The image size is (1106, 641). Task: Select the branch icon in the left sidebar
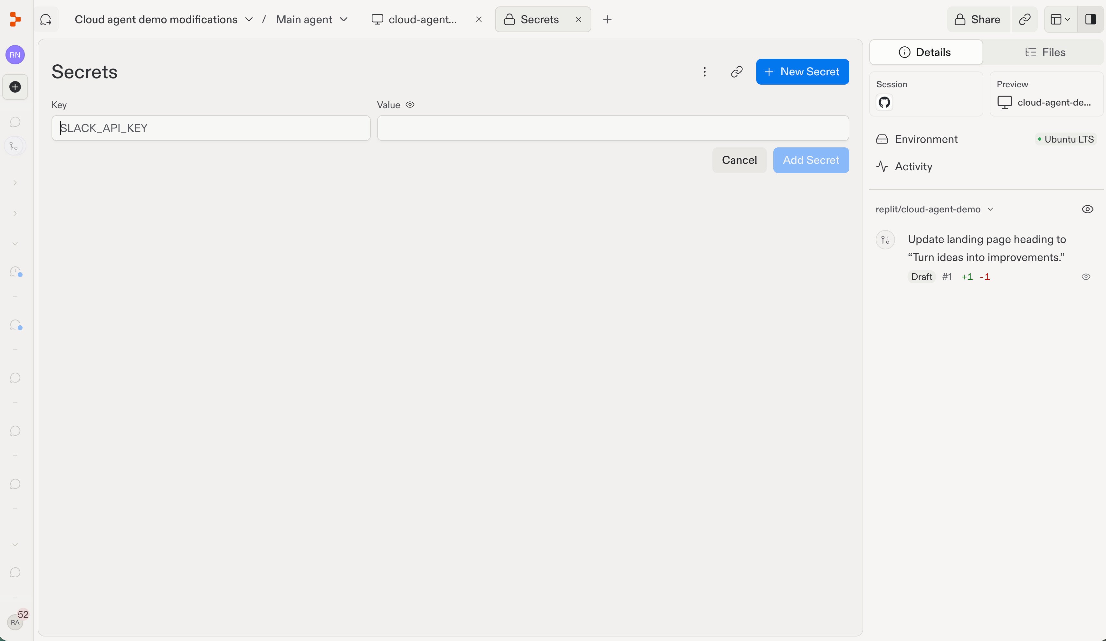(x=15, y=146)
